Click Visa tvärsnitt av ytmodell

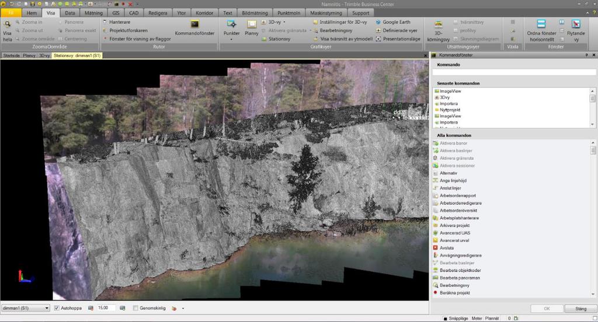coord(343,39)
